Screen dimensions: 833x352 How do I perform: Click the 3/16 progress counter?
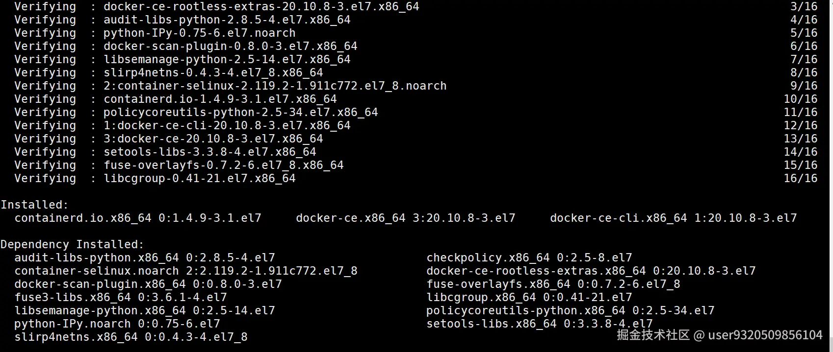click(804, 6)
